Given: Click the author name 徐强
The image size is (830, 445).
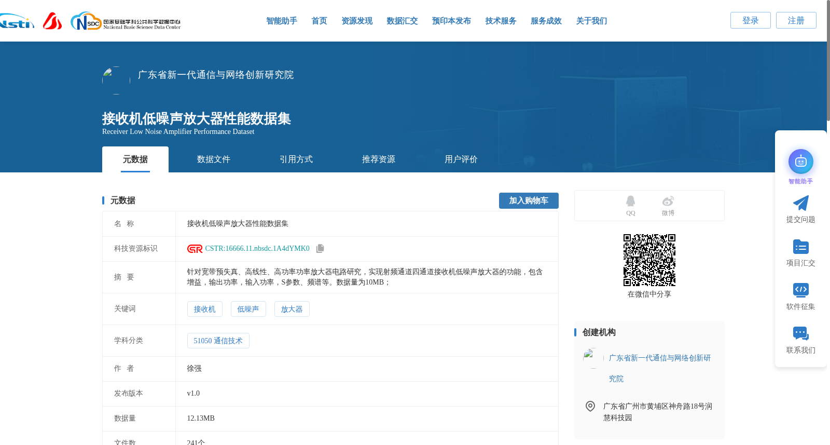Looking at the screenshot, I should 194,369.
